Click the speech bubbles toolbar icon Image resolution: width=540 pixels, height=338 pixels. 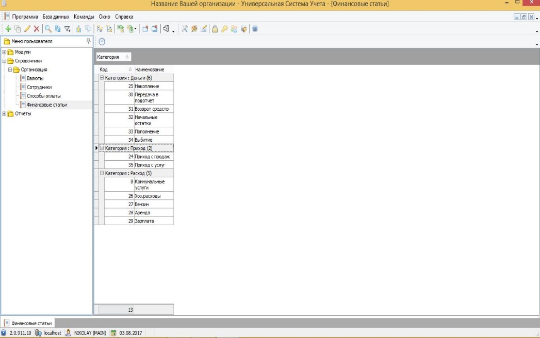[x=89, y=29]
